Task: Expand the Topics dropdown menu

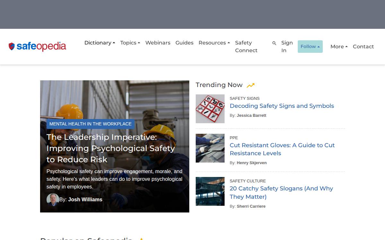Action: [130, 43]
